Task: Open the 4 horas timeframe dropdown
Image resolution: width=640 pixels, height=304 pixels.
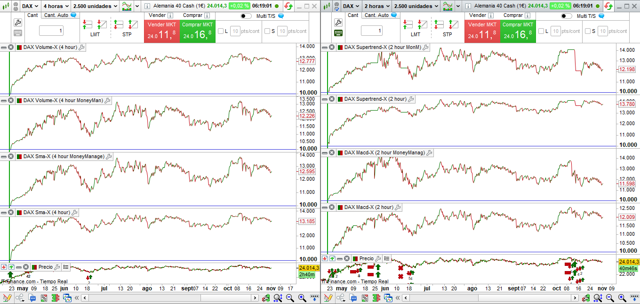Action: pos(56,6)
